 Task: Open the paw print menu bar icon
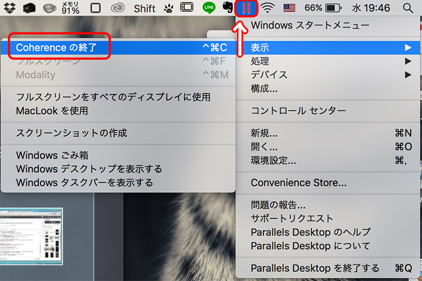169,8
